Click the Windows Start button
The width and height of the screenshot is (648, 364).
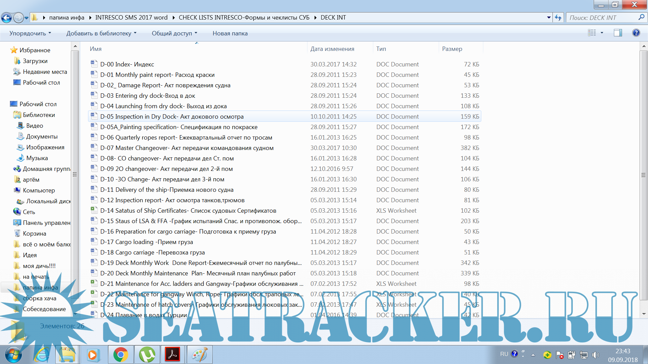[x=13, y=355]
